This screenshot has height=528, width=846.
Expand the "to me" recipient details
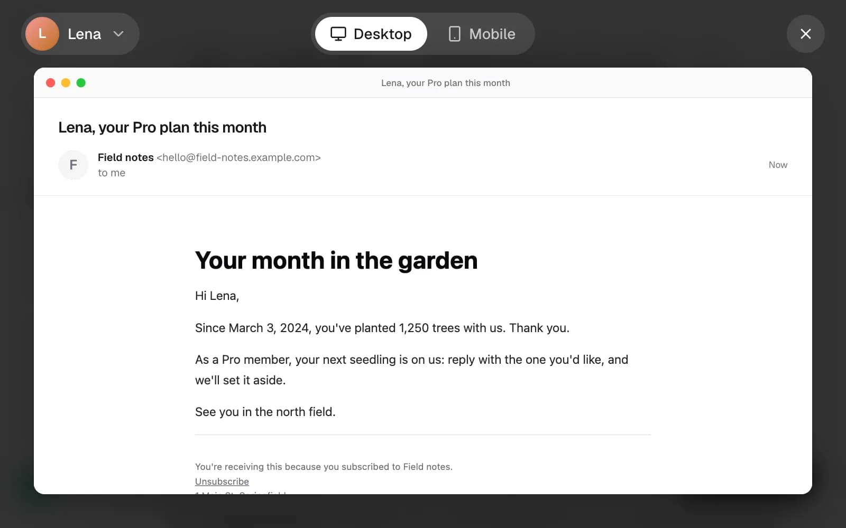[112, 173]
